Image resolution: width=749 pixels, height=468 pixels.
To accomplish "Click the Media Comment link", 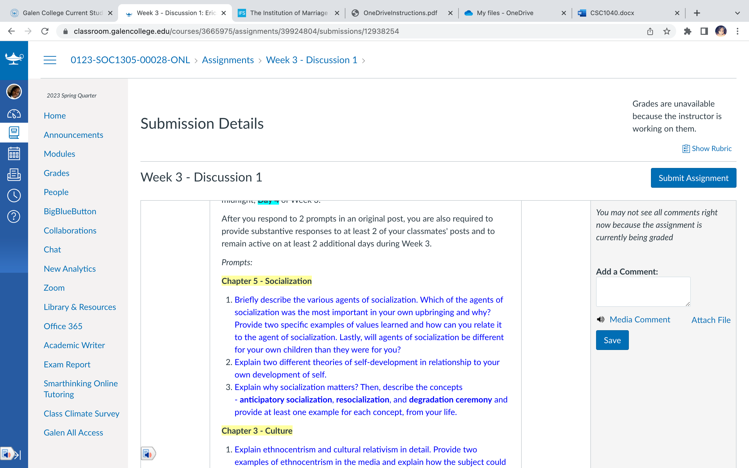I will (640, 320).
